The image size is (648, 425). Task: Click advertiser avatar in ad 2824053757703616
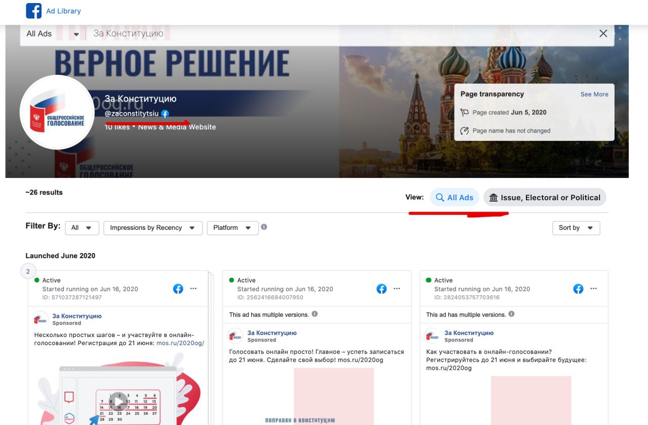pyautogui.click(x=432, y=336)
